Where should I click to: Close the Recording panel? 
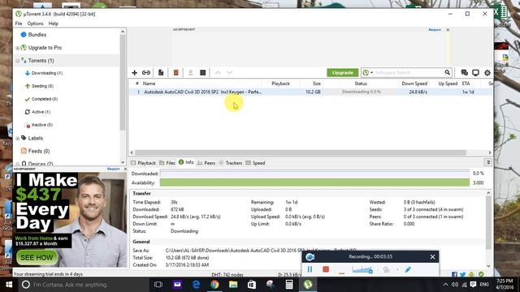[x=432, y=257]
